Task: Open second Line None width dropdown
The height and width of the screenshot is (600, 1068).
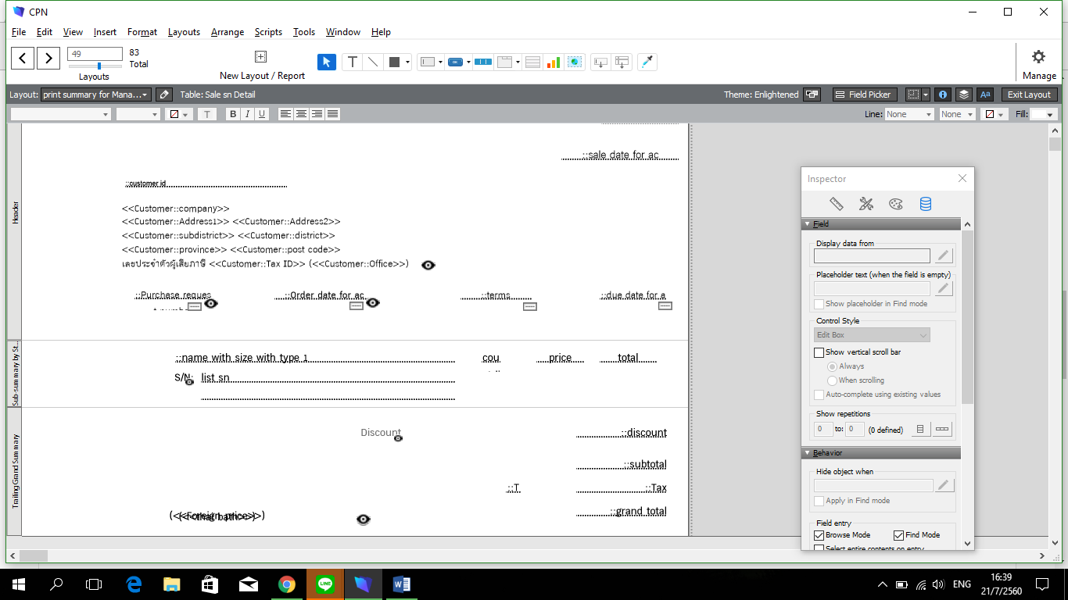Action: [x=958, y=114]
